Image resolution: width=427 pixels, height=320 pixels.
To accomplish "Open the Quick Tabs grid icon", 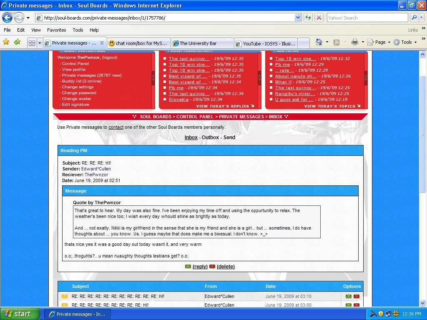I will click(32, 43).
